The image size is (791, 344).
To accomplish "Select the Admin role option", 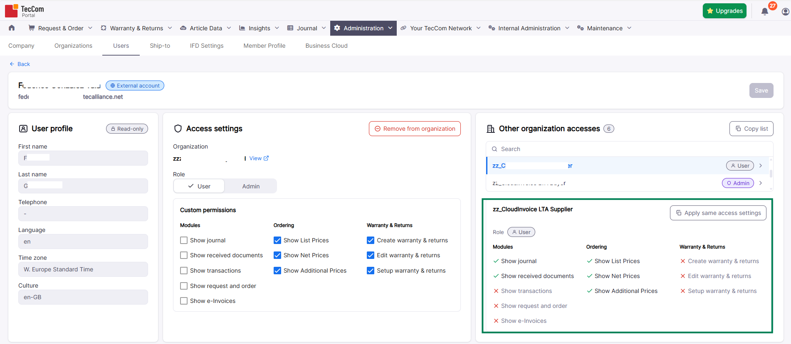I will (251, 186).
